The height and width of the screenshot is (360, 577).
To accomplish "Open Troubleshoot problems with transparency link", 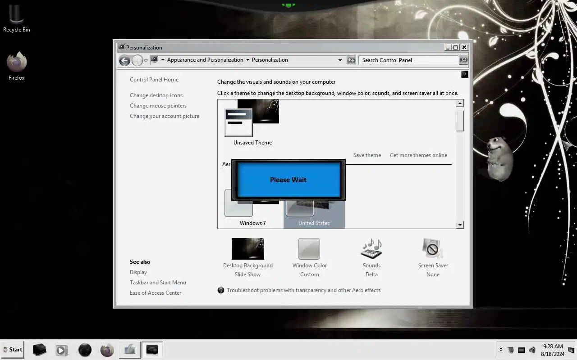I will click(x=303, y=290).
